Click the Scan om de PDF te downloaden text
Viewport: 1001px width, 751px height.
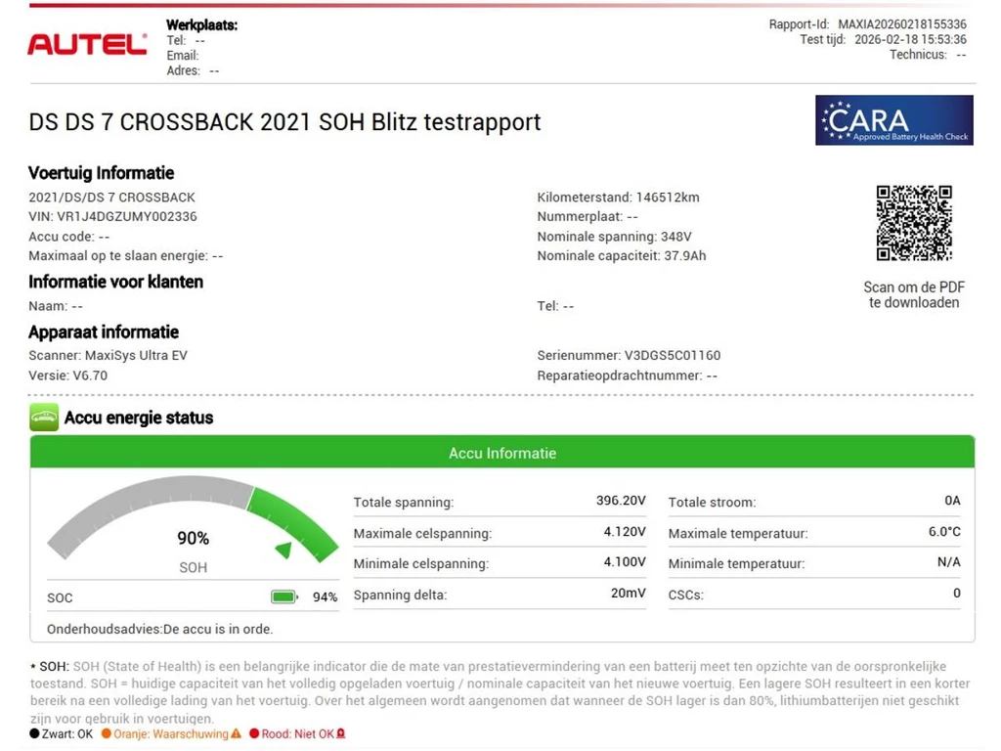click(913, 294)
